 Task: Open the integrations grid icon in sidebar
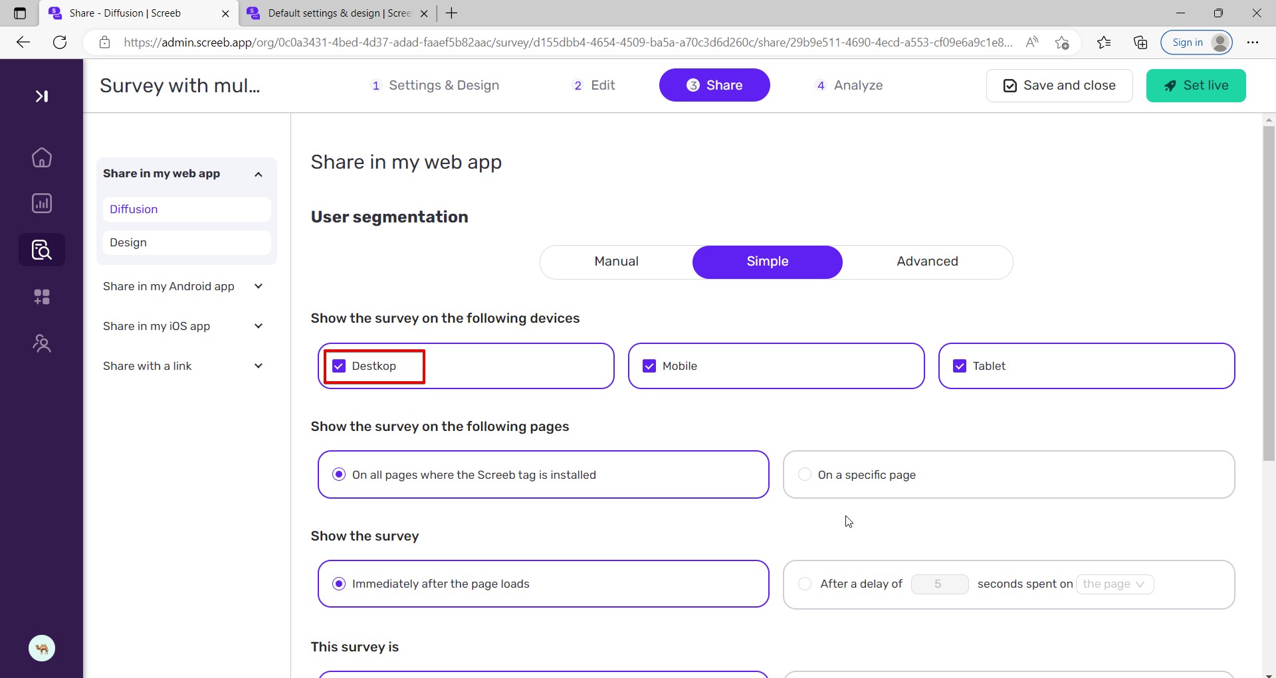coord(42,297)
